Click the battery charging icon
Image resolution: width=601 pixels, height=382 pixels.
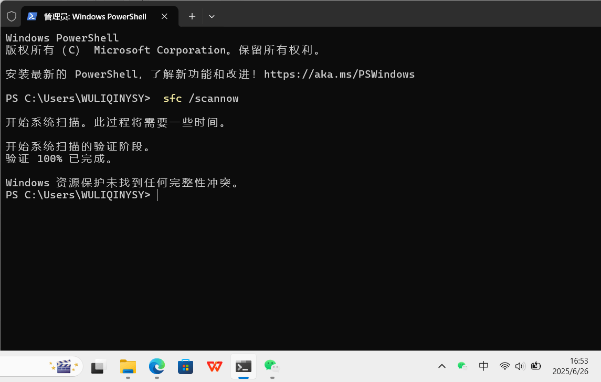(x=536, y=366)
